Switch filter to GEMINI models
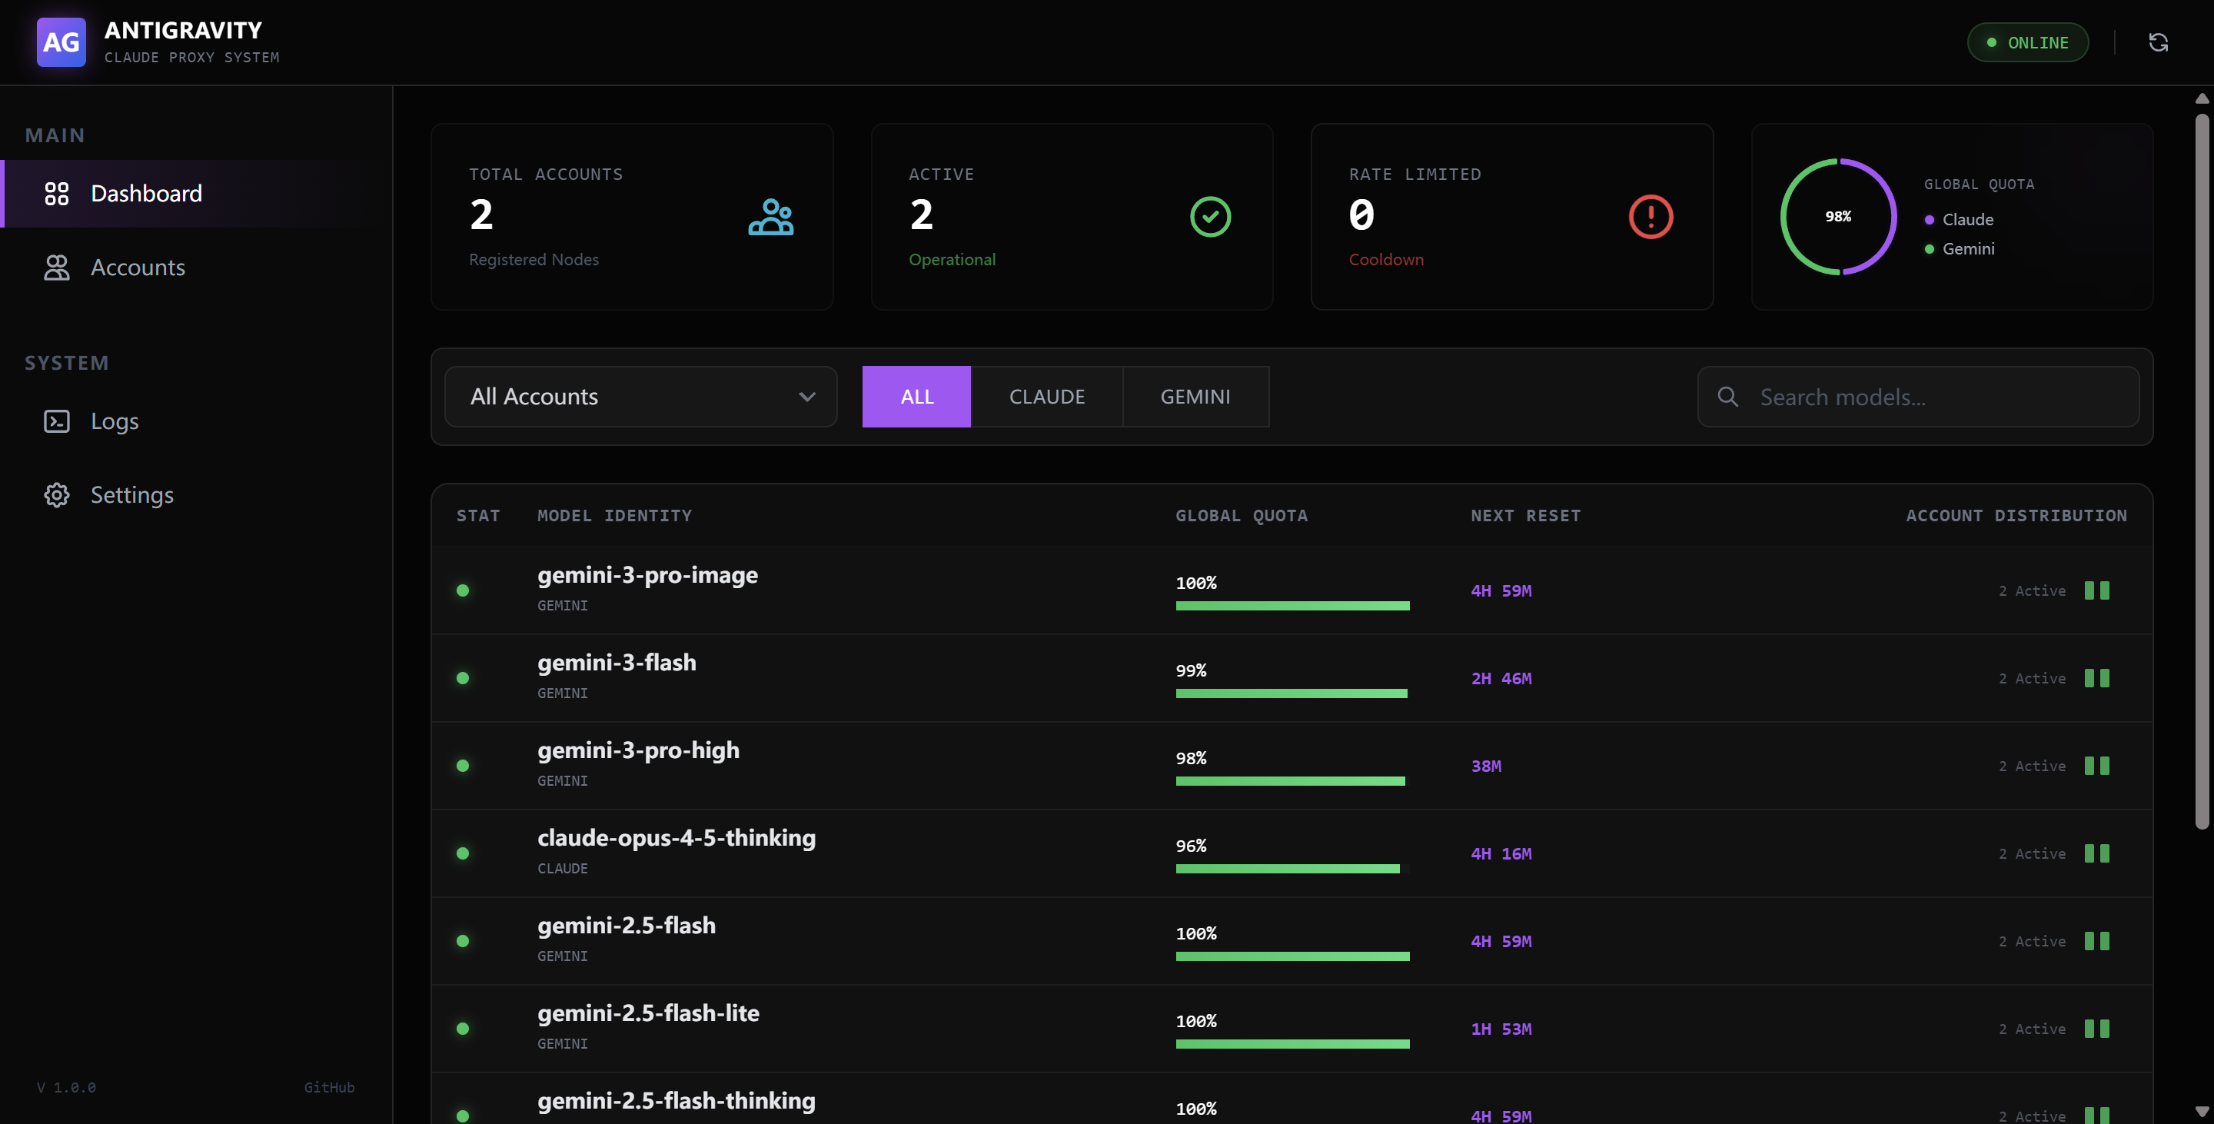Image resolution: width=2214 pixels, height=1124 pixels. pyautogui.click(x=1195, y=396)
